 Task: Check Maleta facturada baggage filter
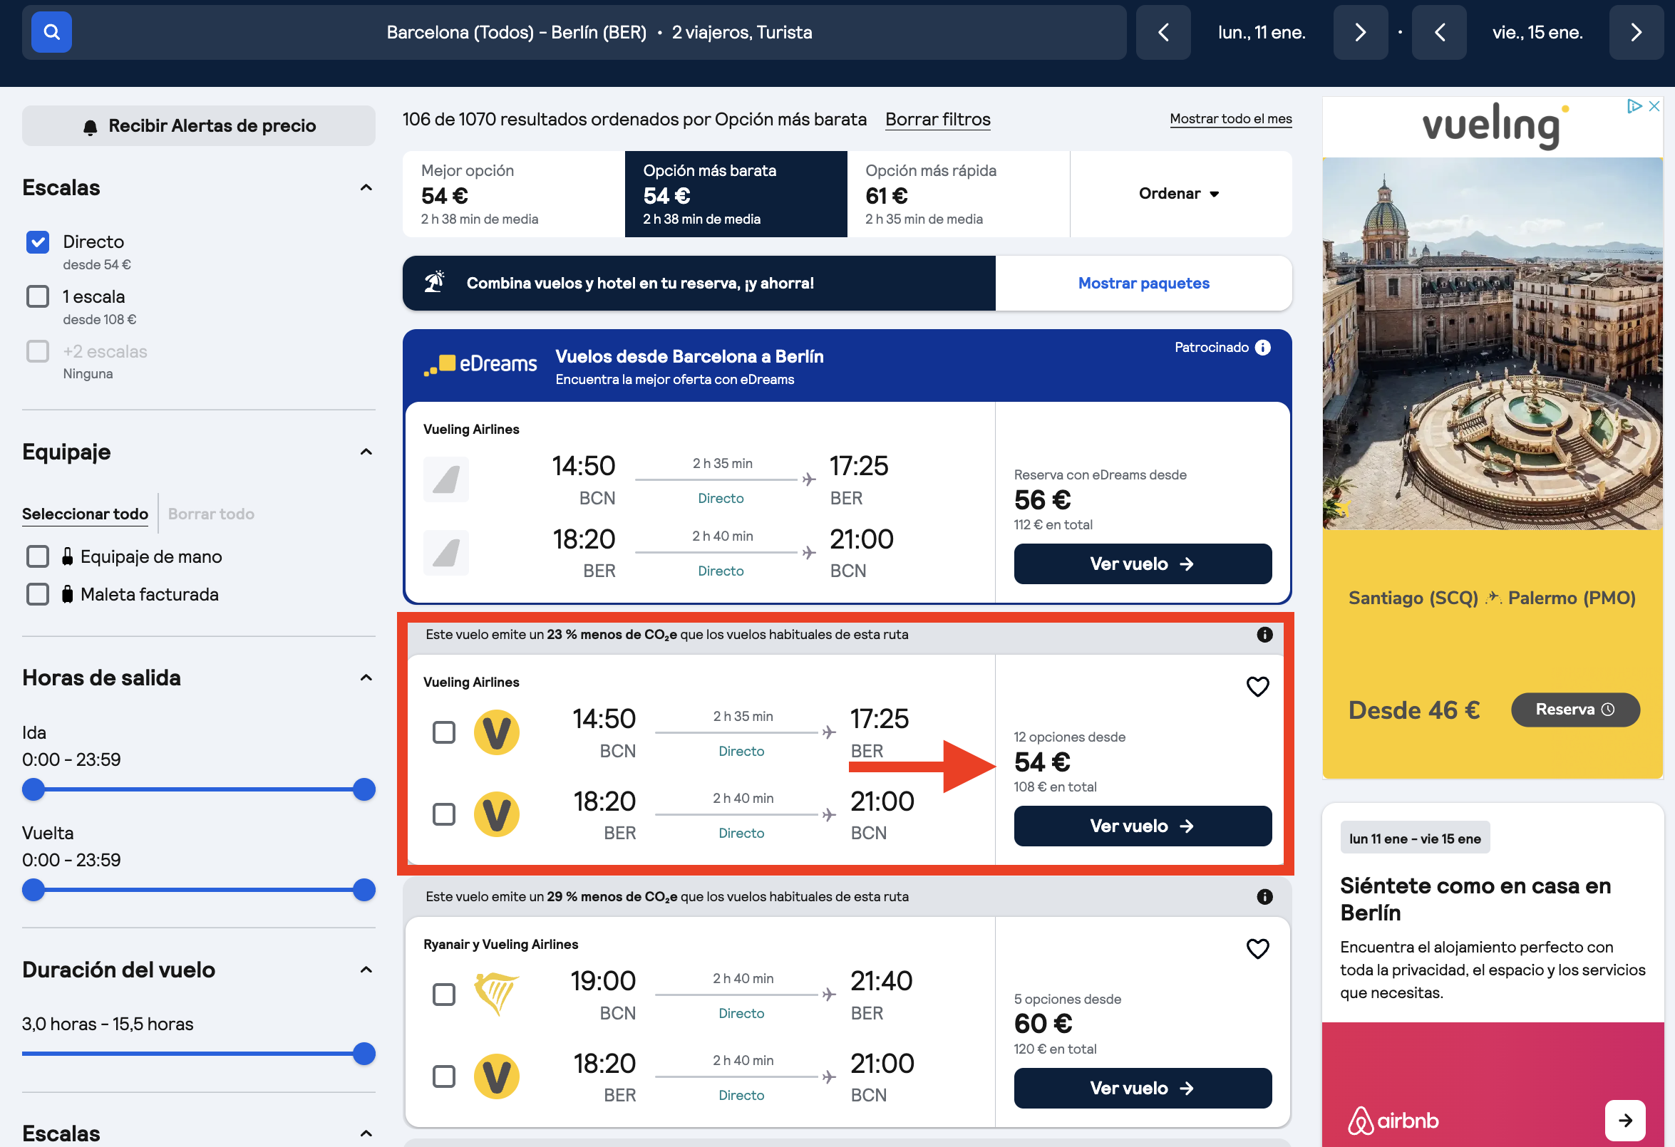coord(38,595)
